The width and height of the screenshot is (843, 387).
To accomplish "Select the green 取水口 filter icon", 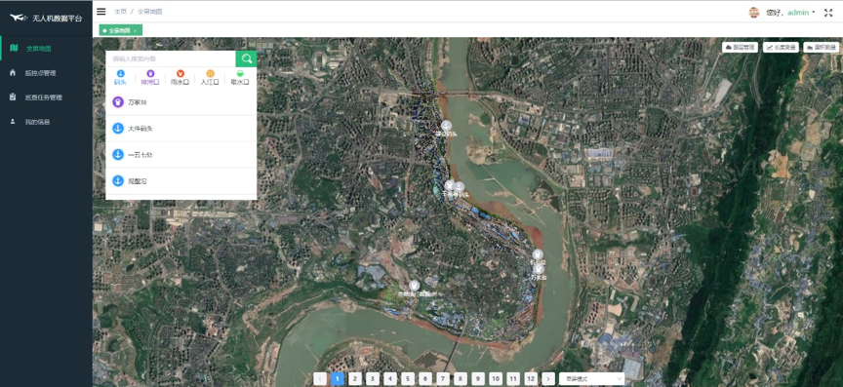I will (x=240, y=73).
